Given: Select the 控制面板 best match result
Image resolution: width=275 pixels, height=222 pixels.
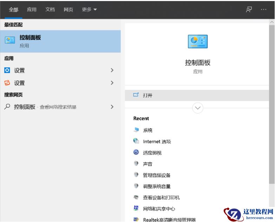Looking at the screenshot, I should [x=60, y=41].
